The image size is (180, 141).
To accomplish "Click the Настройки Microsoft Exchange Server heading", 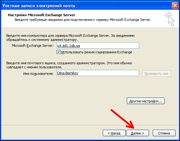I will coord(42,15).
